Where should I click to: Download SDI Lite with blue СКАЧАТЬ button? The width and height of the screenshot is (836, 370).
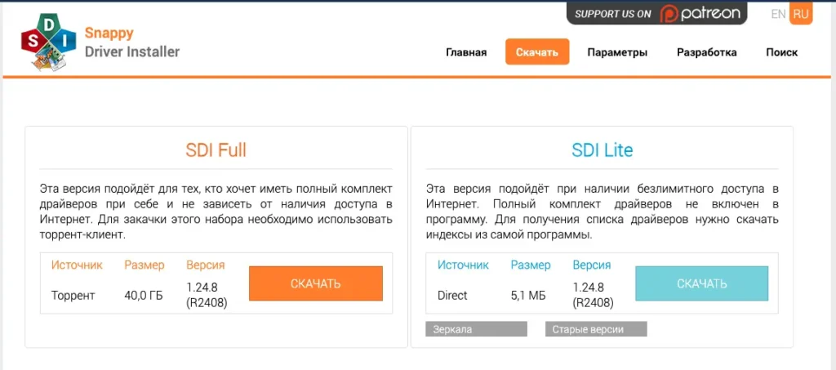click(x=701, y=283)
